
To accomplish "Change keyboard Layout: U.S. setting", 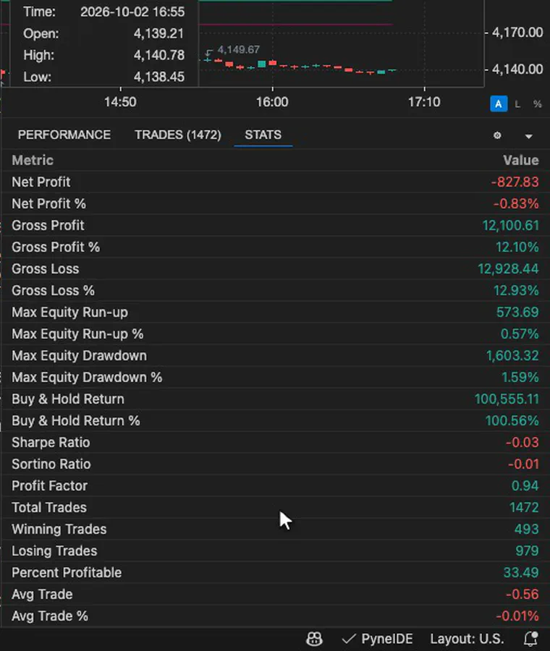I will (467, 639).
